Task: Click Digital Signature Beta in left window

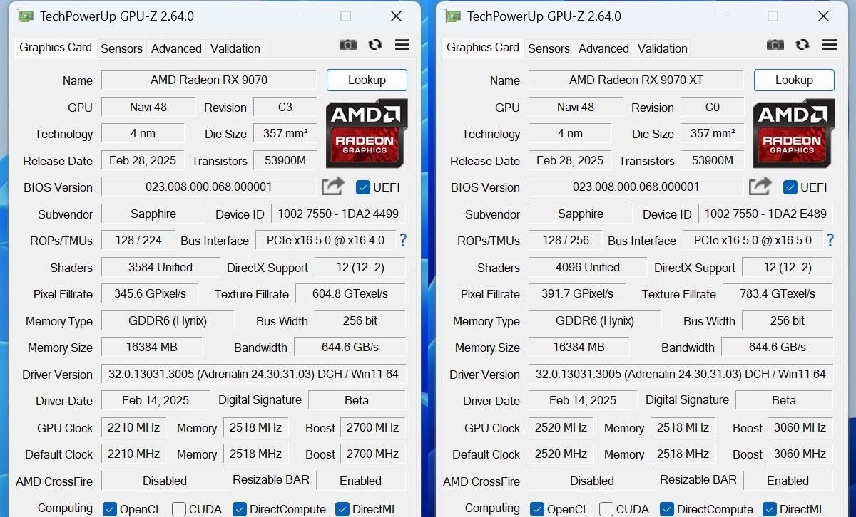Action: pos(357,400)
